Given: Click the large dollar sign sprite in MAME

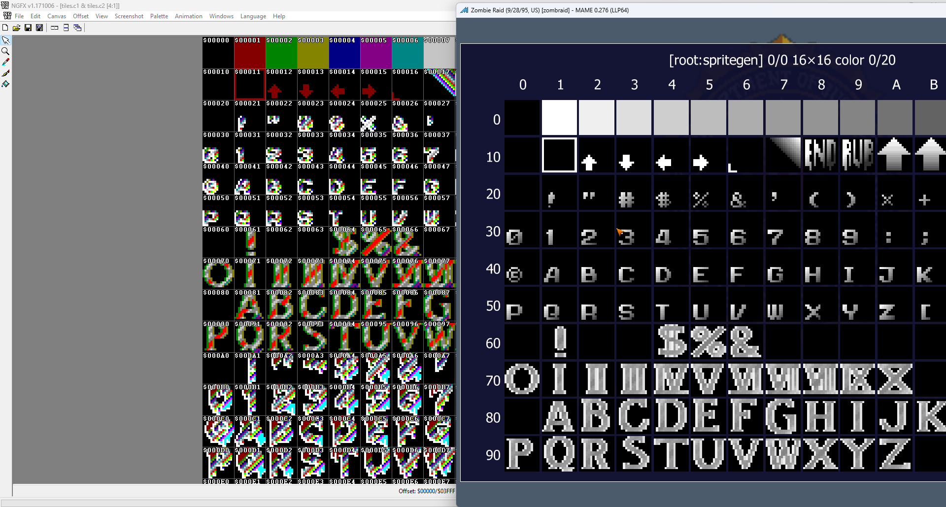Looking at the screenshot, I should click(672, 341).
